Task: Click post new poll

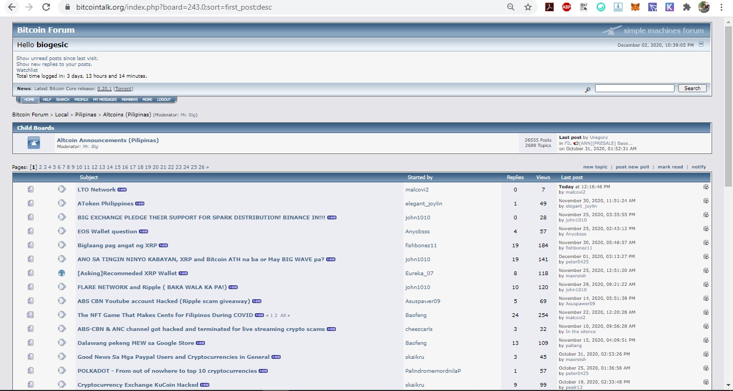Action: pos(633,167)
